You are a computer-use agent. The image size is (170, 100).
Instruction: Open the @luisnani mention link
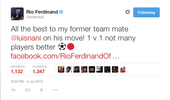(26, 38)
